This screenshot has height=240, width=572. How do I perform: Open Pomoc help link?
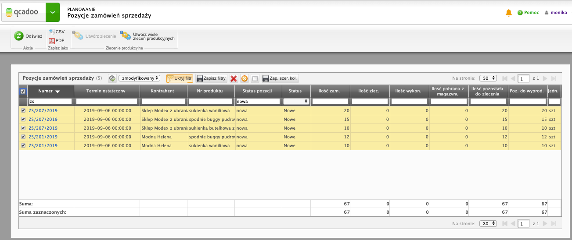point(528,13)
